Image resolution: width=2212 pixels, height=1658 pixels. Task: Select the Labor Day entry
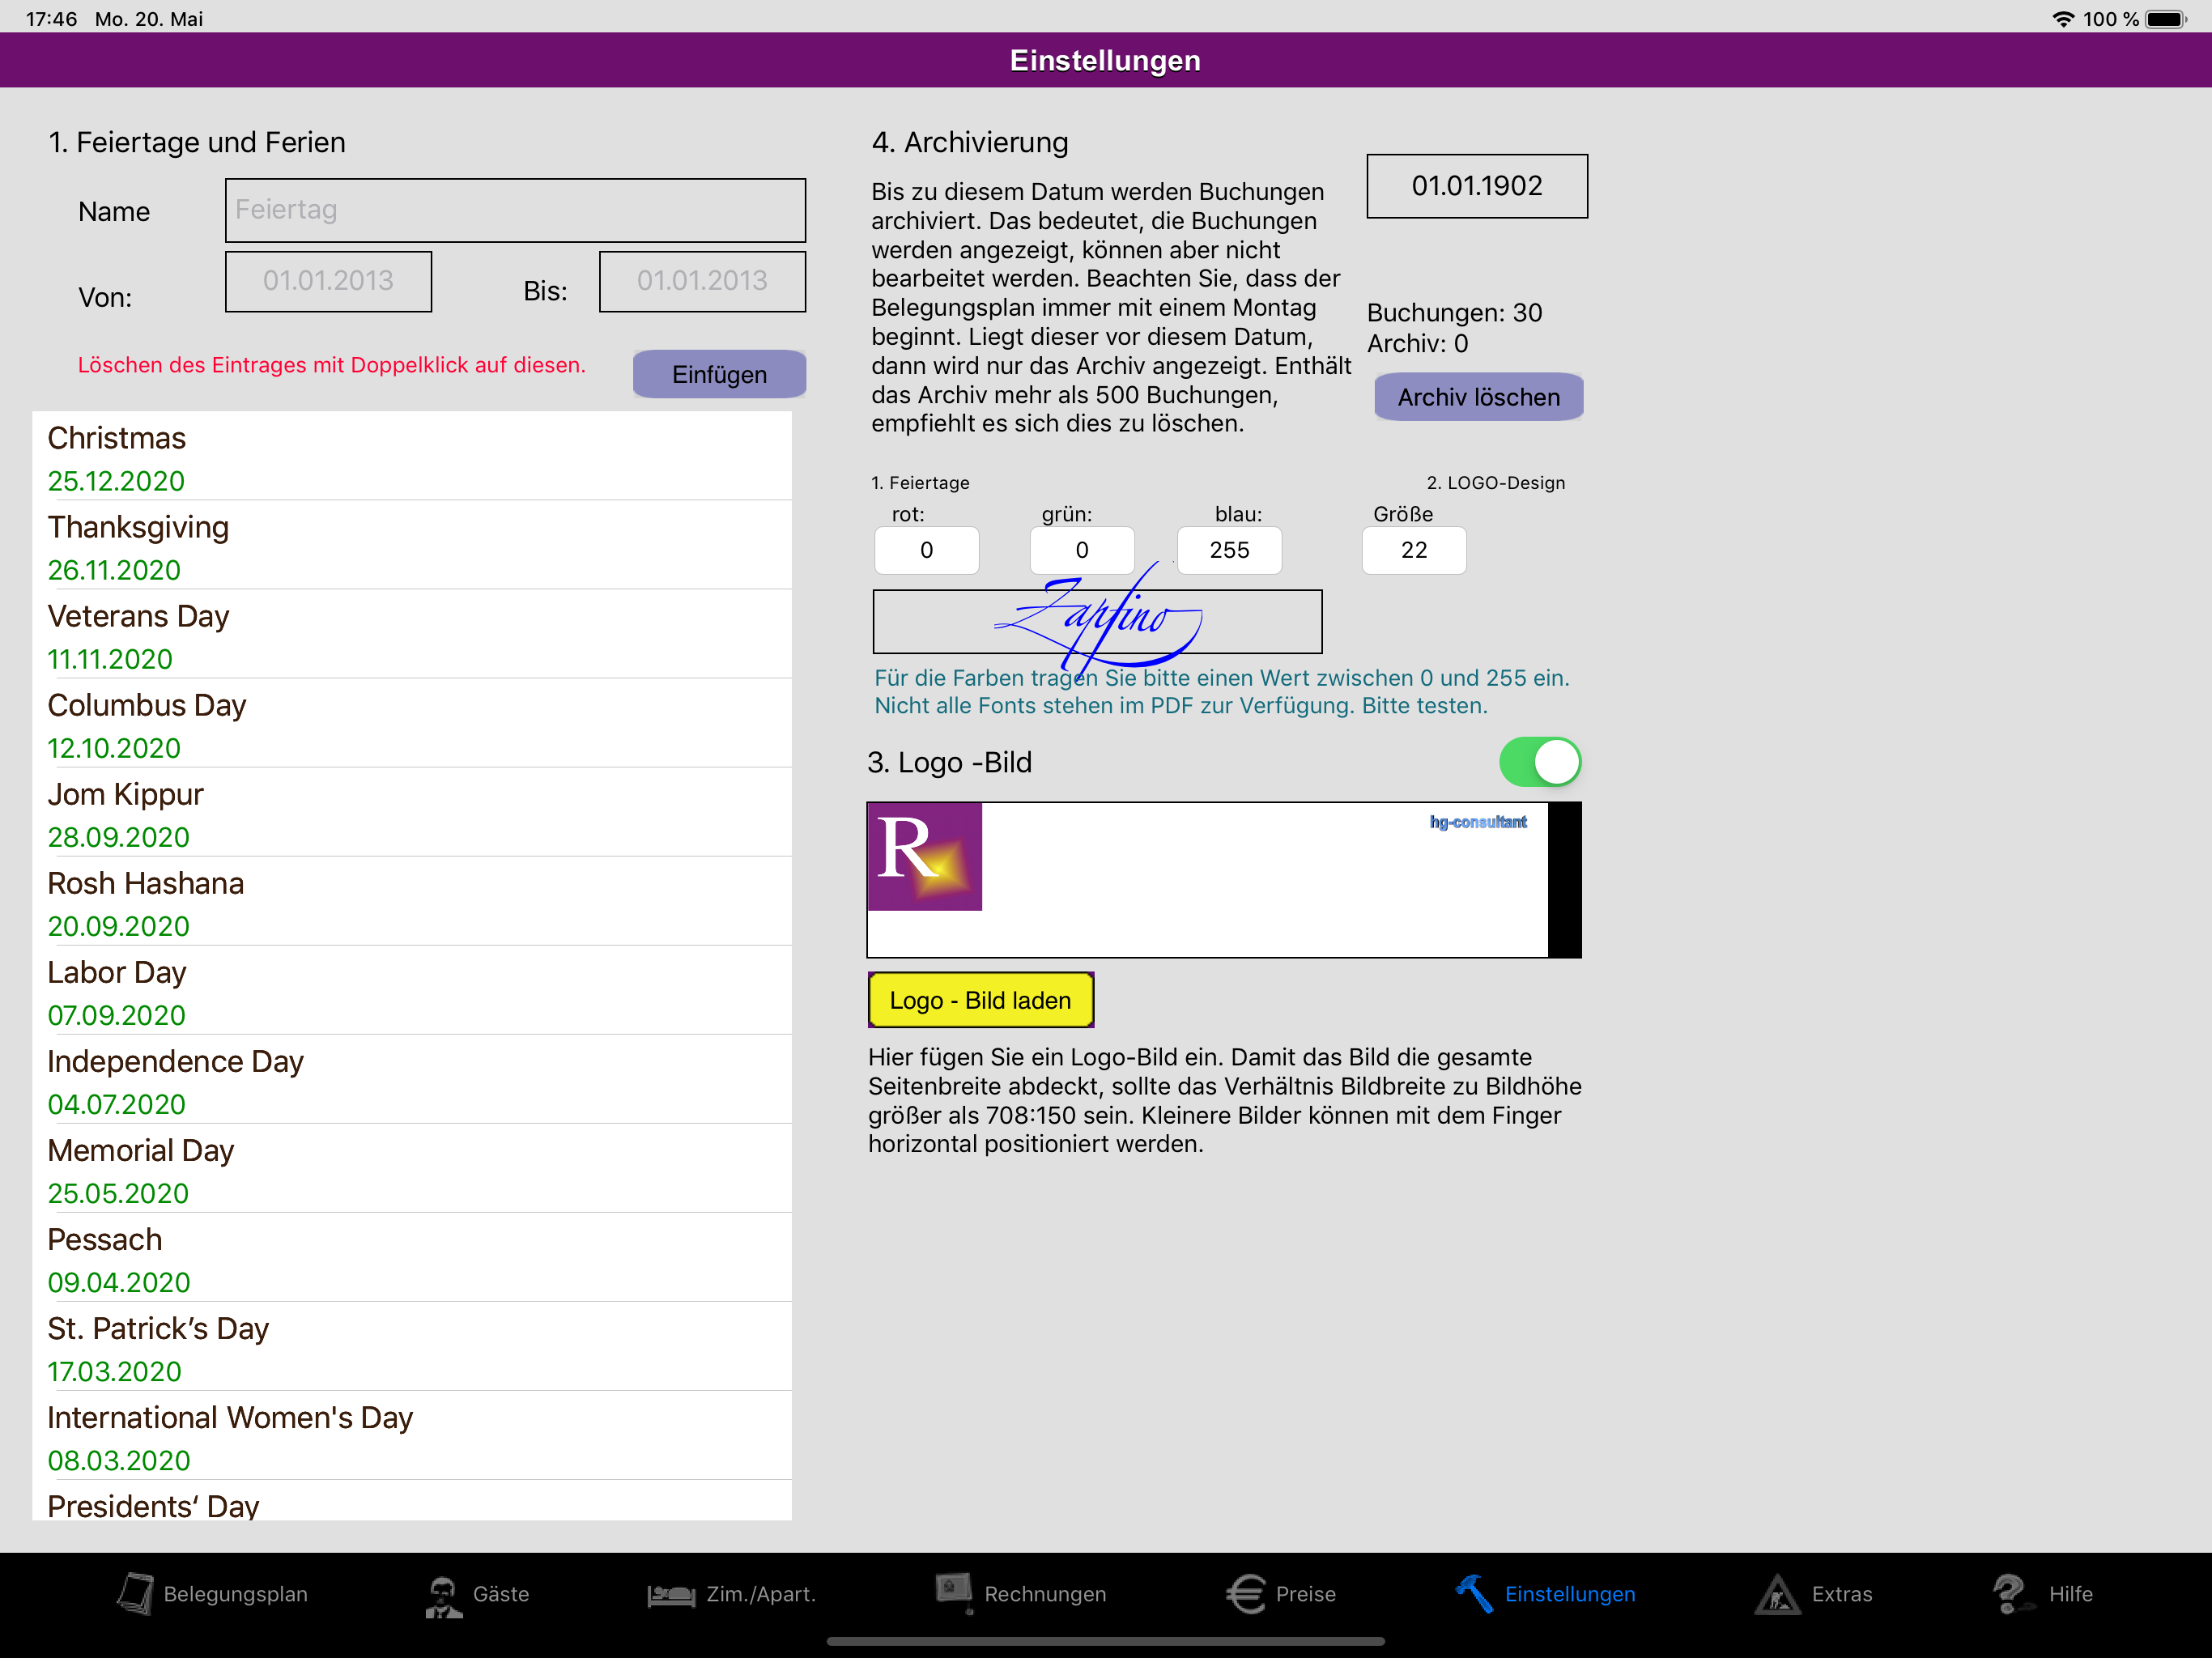coord(412,991)
